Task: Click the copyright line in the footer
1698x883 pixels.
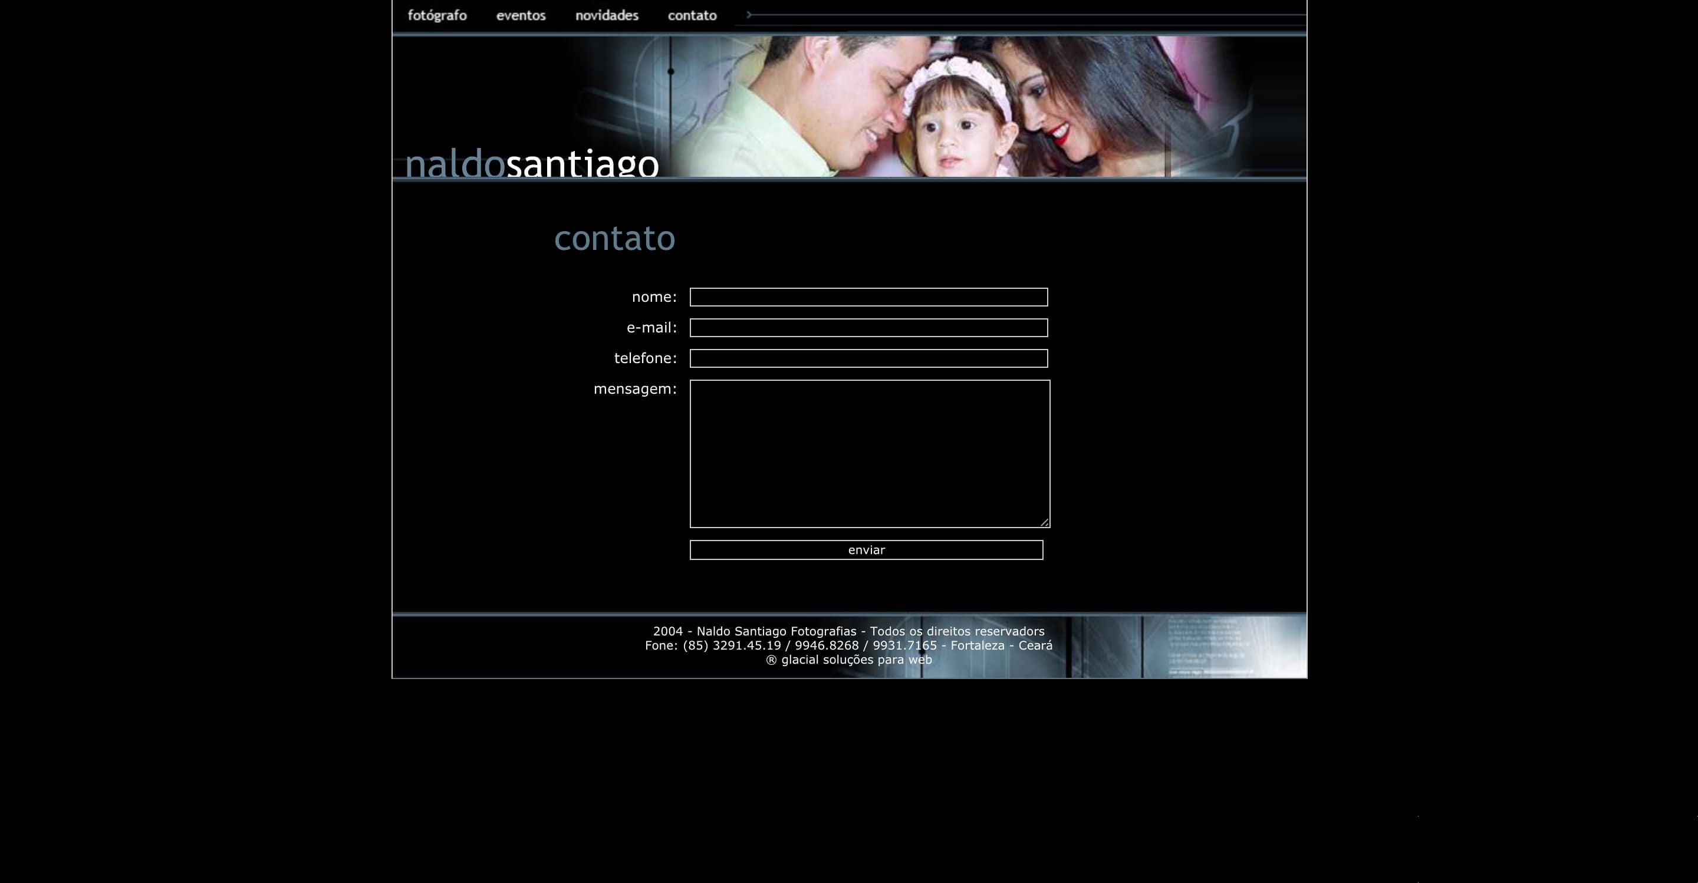Action: pyautogui.click(x=848, y=631)
